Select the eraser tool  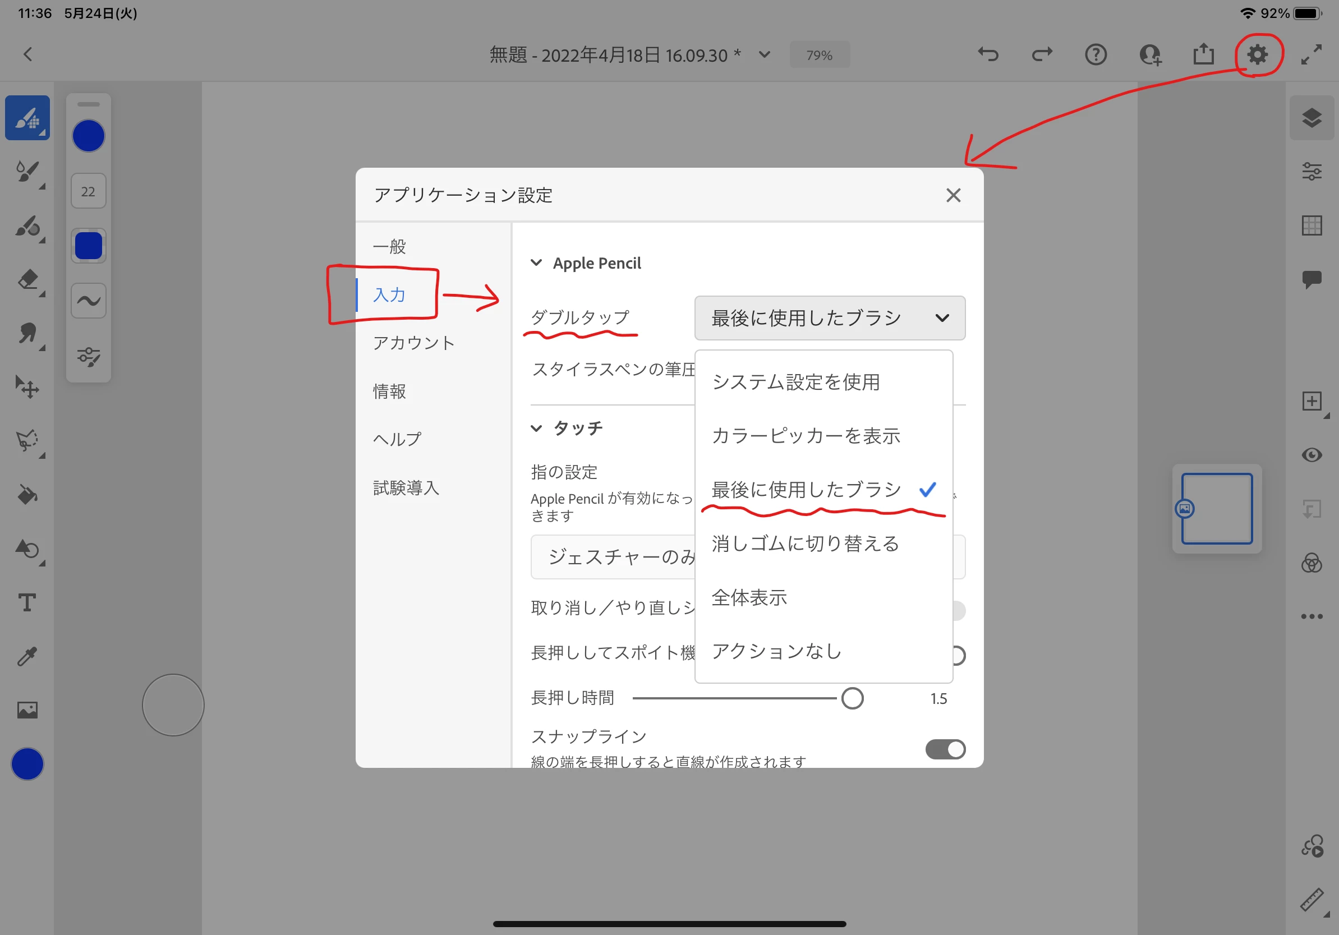click(27, 280)
